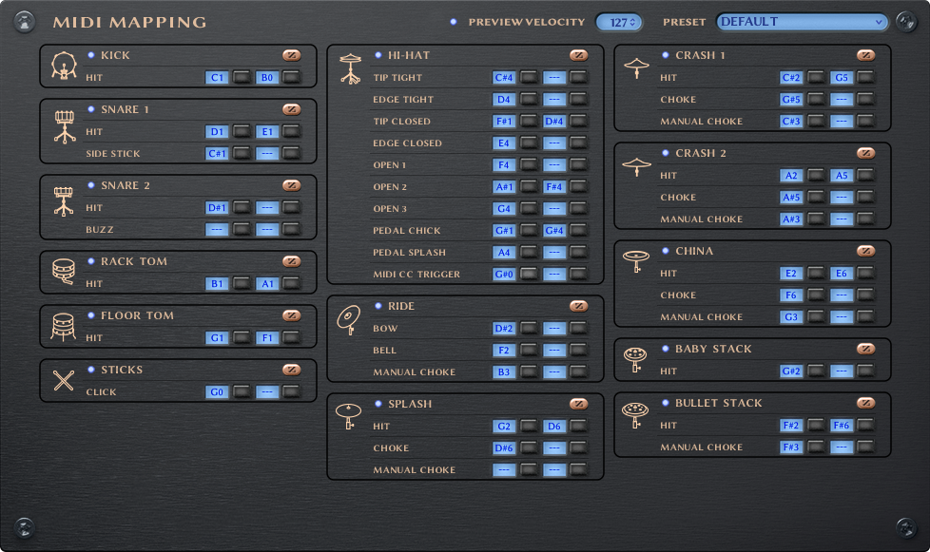Click the empty first note field for Snare 2 Buzz
Viewport: 930px width, 552px height.
(x=217, y=230)
